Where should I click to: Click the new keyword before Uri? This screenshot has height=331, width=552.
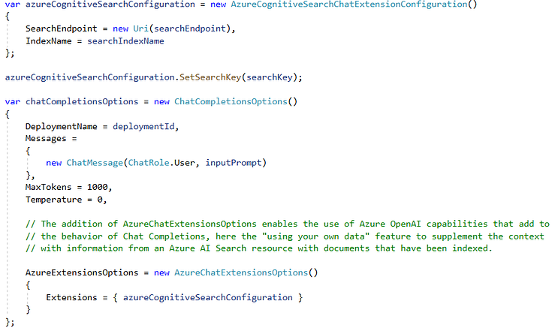point(120,29)
